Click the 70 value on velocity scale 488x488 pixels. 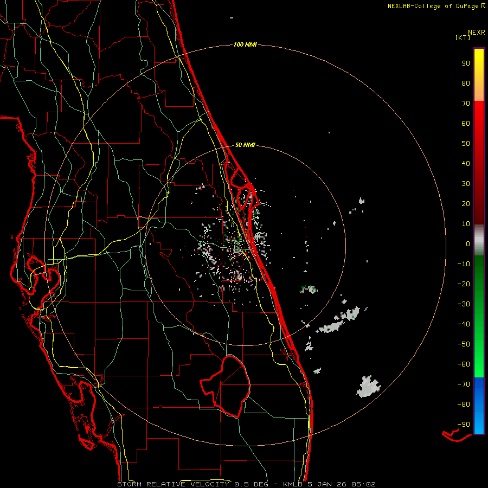(466, 104)
